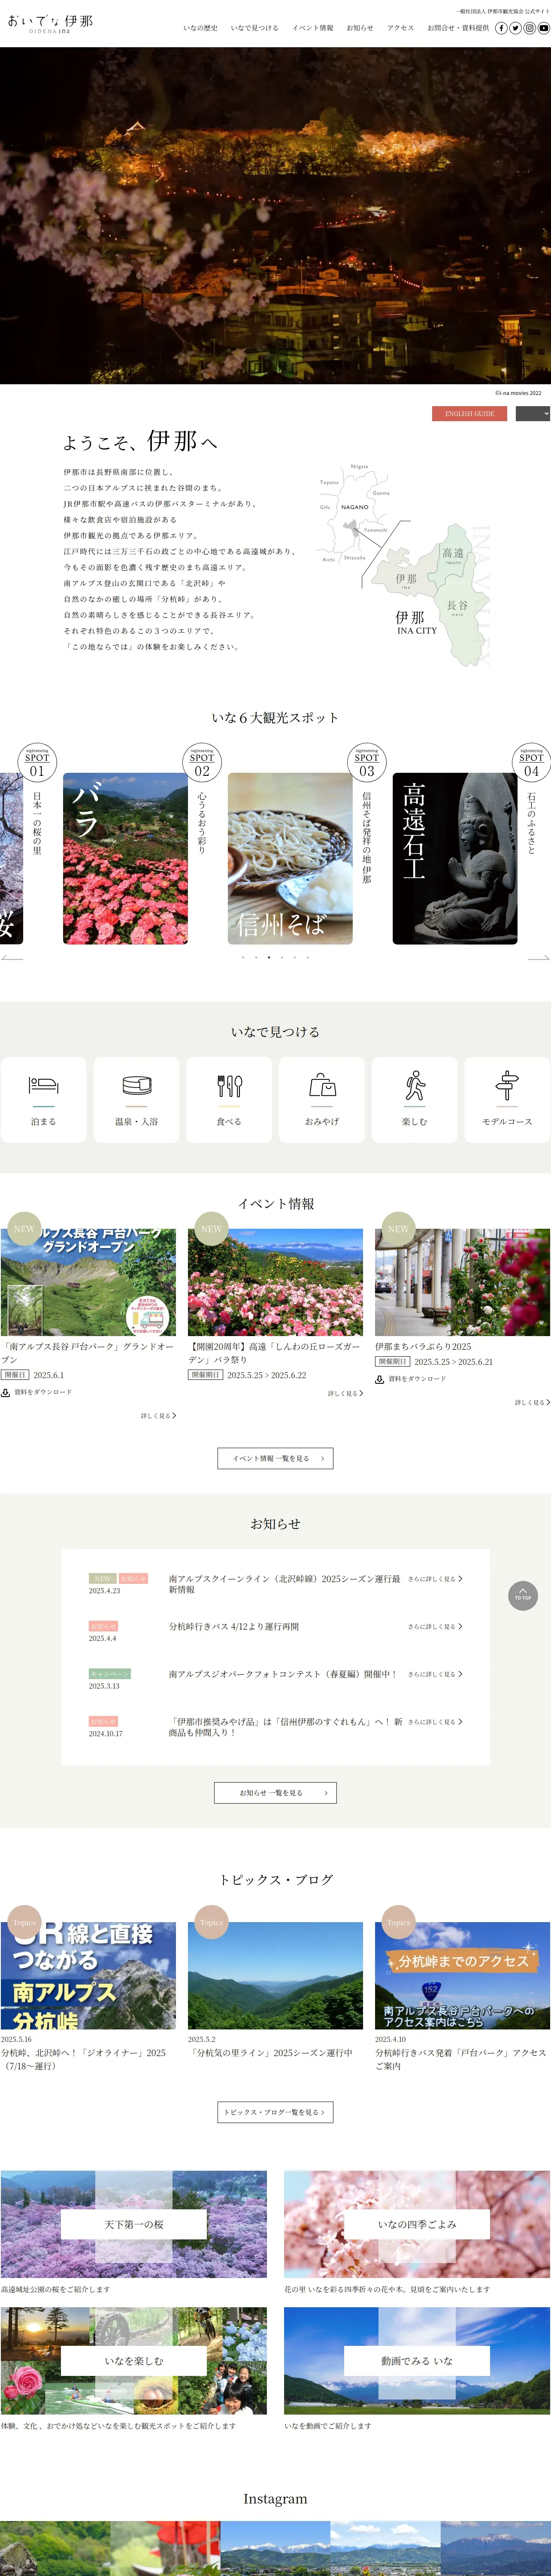Open いなで見つける menu item
Screen dimensions: 551x2576
click(x=255, y=28)
